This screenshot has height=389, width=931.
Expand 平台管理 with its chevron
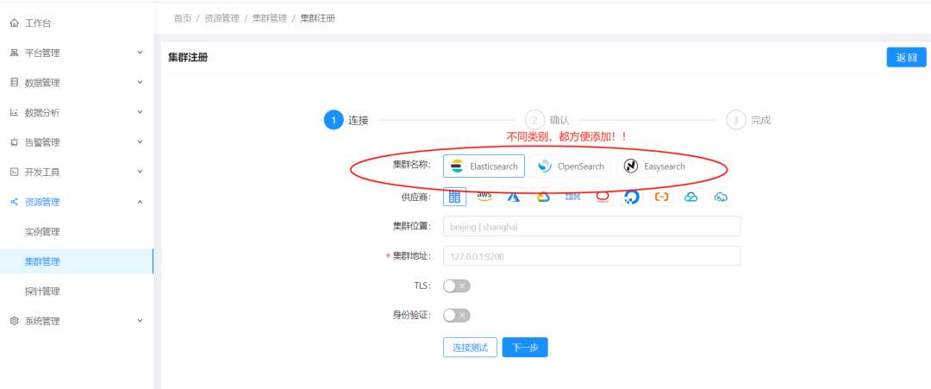click(141, 53)
